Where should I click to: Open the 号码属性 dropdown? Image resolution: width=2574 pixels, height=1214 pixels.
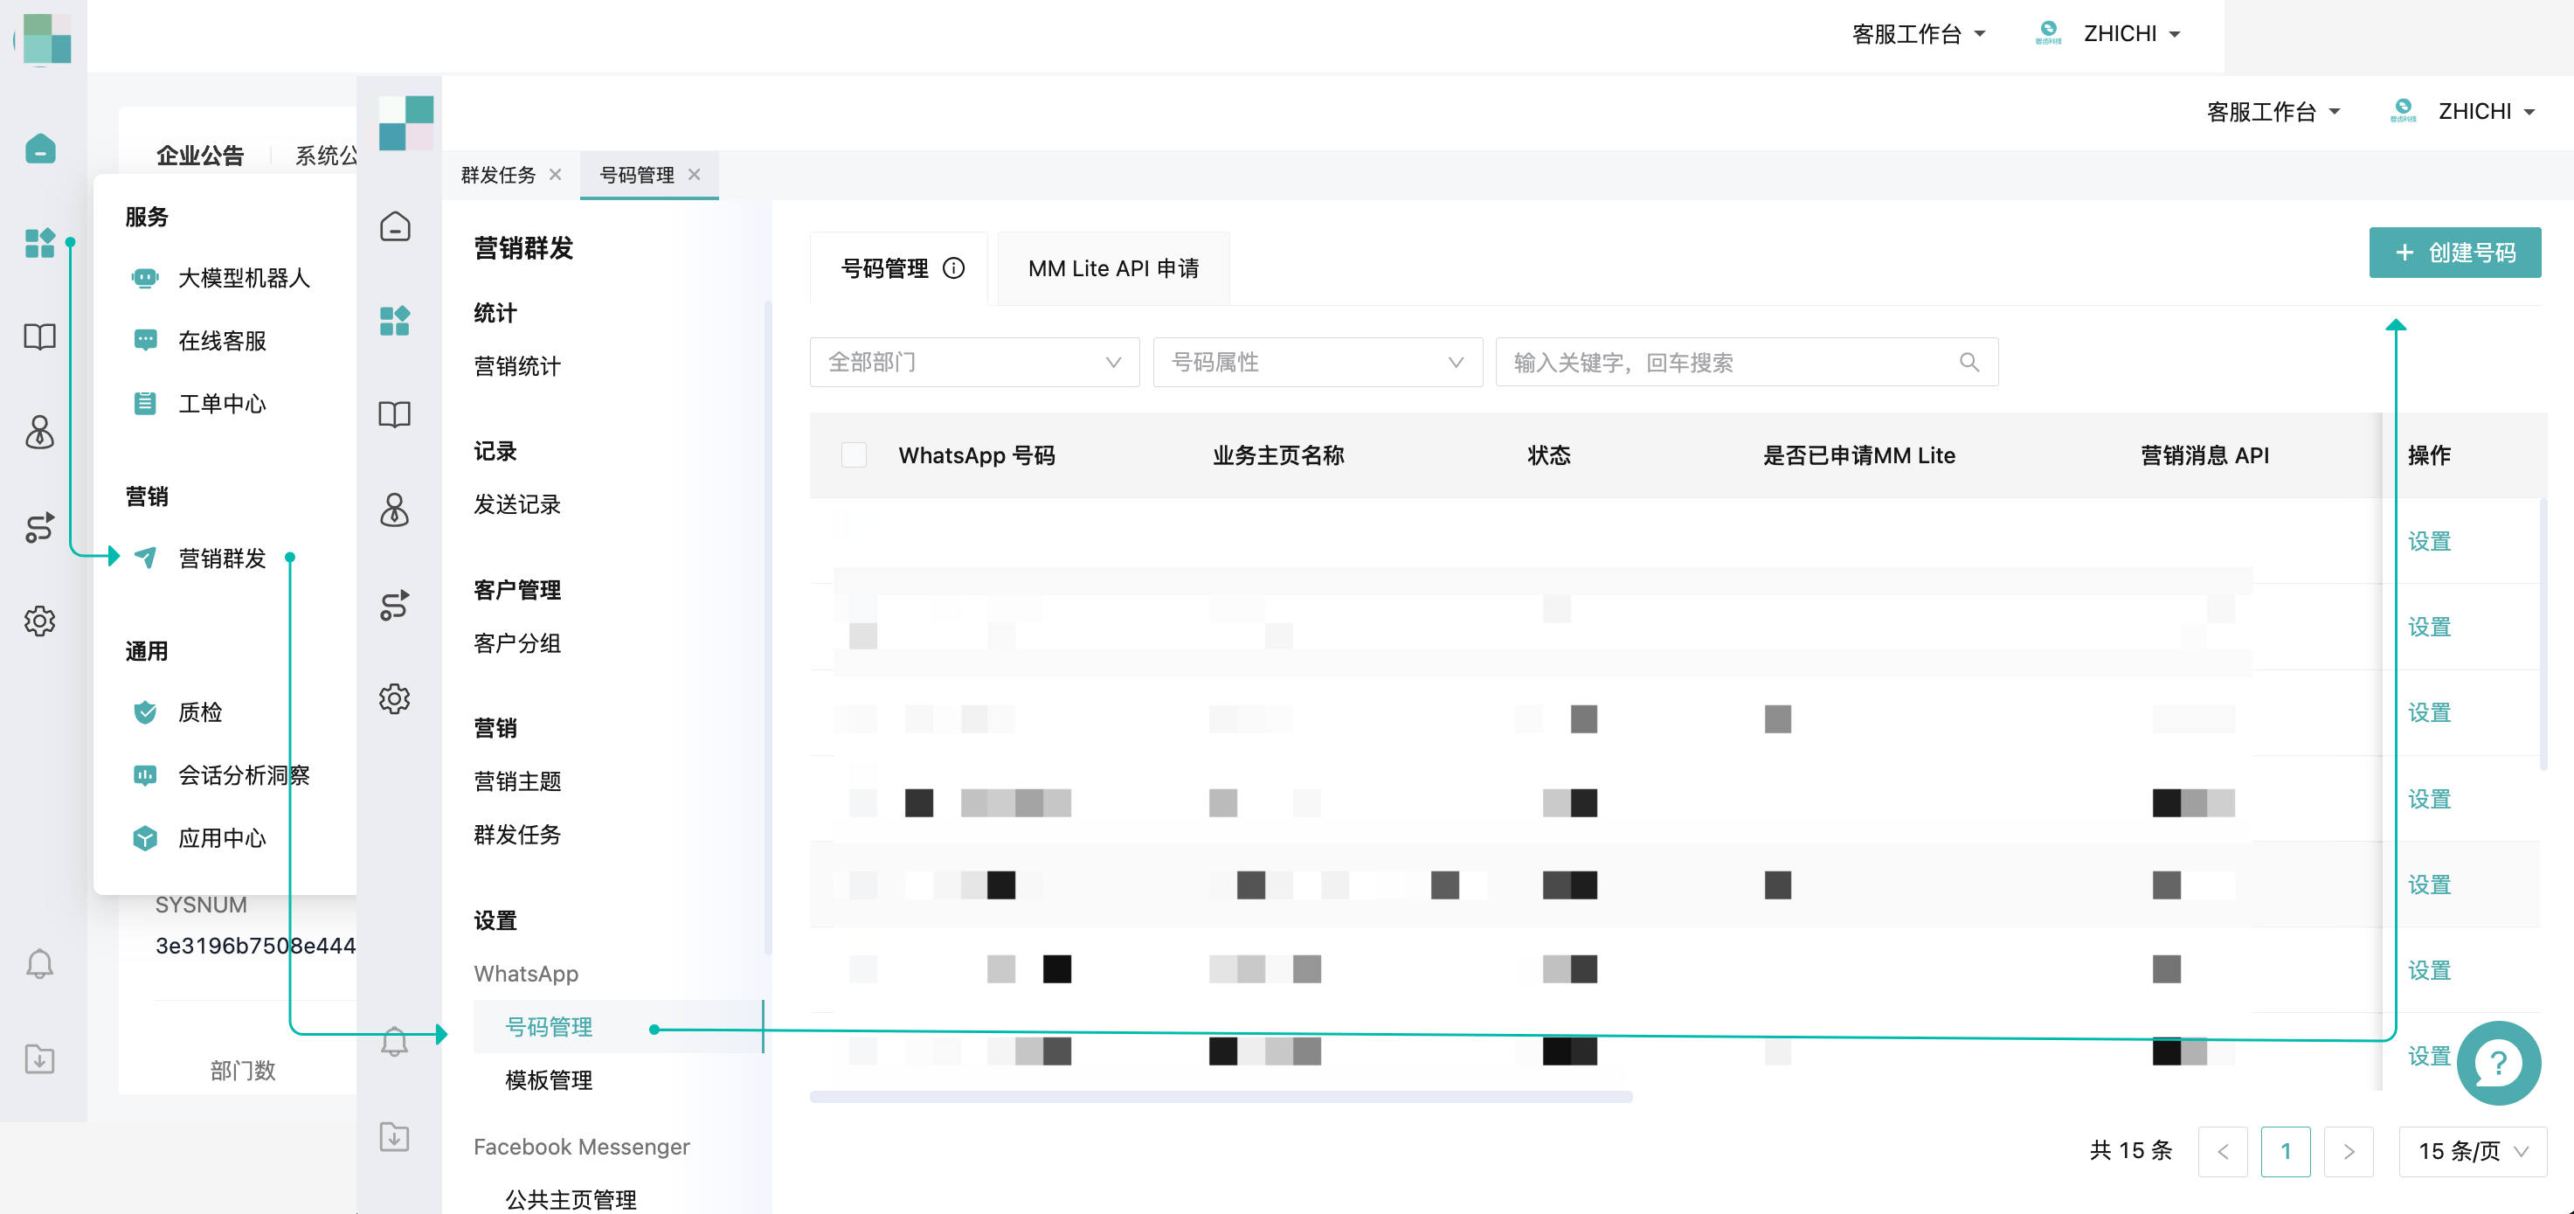pos(1316,362)
